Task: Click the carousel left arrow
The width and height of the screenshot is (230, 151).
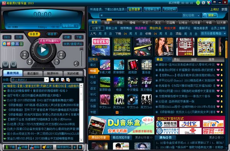Action: click(x=89, y=47)
